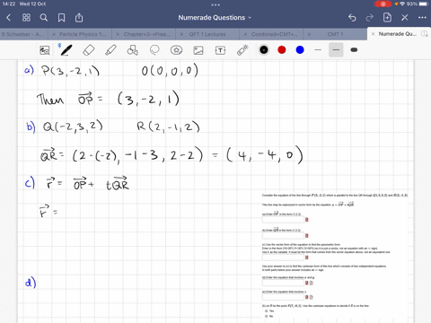Select the medium stroke width

click(x=336, y=50)
